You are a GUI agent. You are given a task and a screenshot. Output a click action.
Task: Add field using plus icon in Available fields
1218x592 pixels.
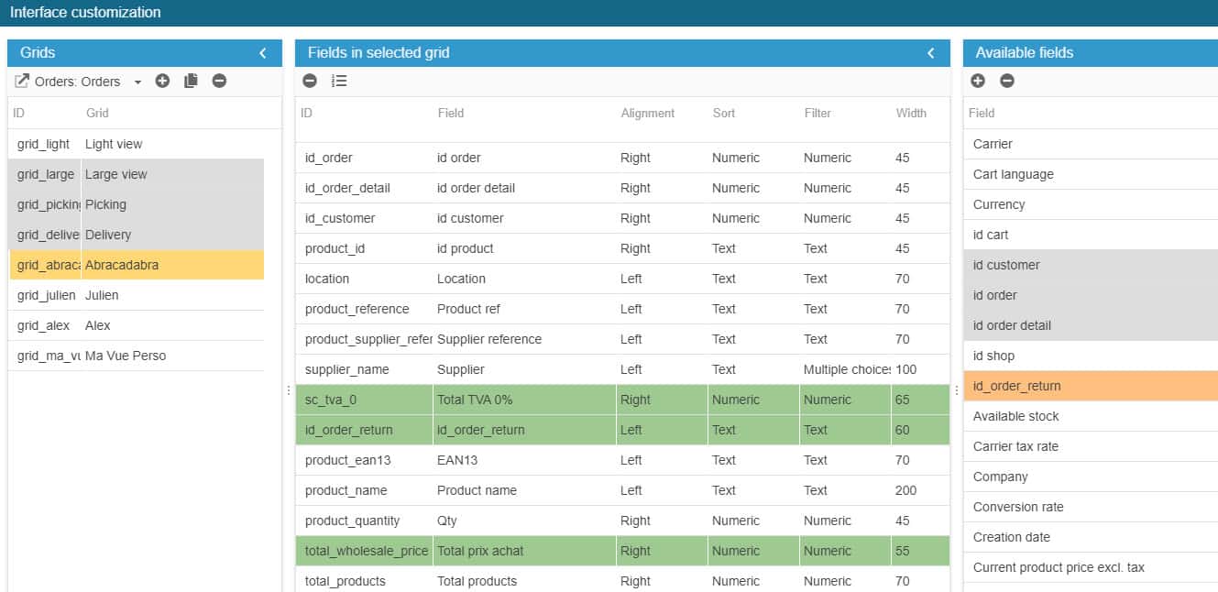tap(978, 81)
